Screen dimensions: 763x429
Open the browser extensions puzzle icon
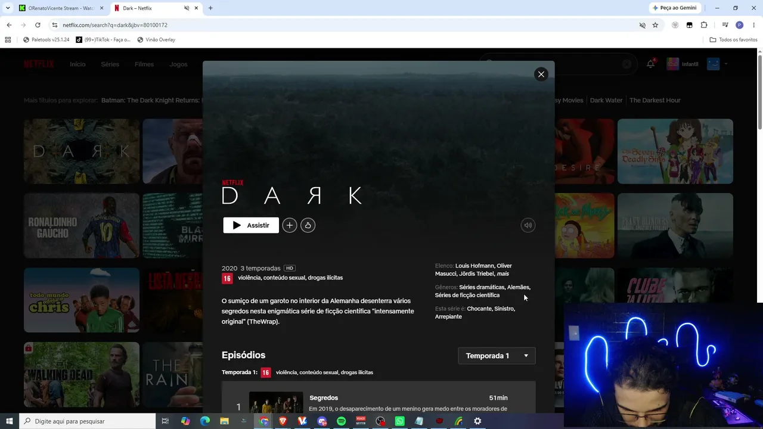(704, 25)
